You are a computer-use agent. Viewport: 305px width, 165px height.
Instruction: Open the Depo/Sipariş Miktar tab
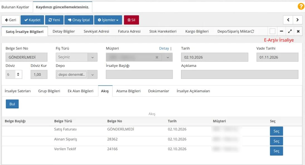click(x=234, y=31)
